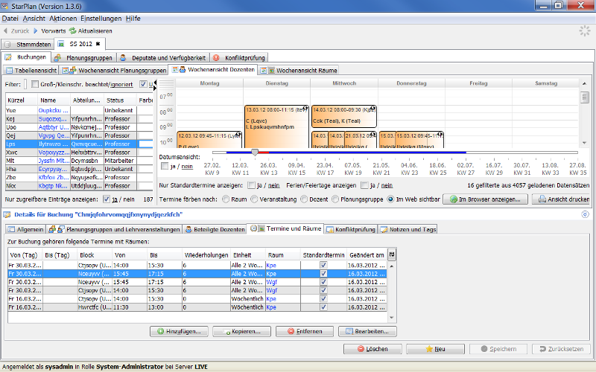Click the Löschen button
596x372 pixels.
pyautogui.click(x=372, y=349)
